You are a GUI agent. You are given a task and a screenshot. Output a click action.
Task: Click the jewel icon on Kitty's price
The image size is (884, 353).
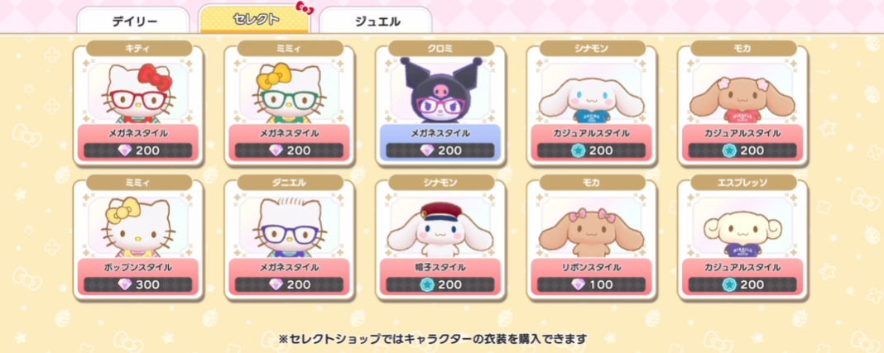(x=125, y=150)
